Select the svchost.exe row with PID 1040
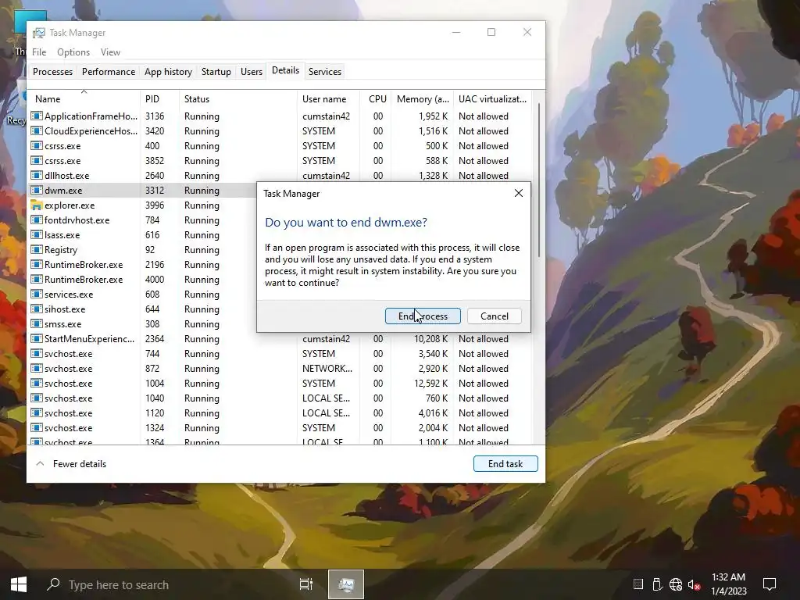This screenshot has height=600, width=800. click(x=281, y=398)
